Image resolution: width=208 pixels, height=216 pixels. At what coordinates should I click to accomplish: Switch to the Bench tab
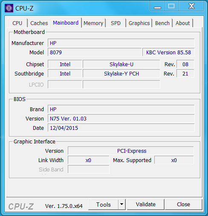pyautogui.click(x=162, y=23)
